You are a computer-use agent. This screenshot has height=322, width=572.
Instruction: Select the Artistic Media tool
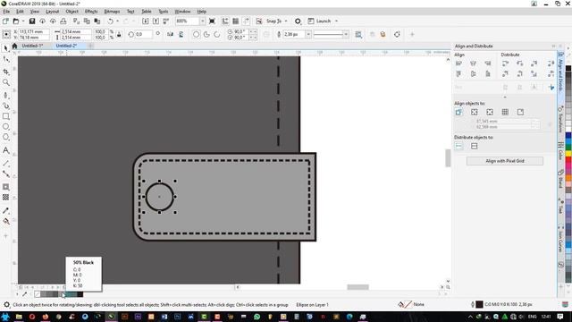pos(6,106)
